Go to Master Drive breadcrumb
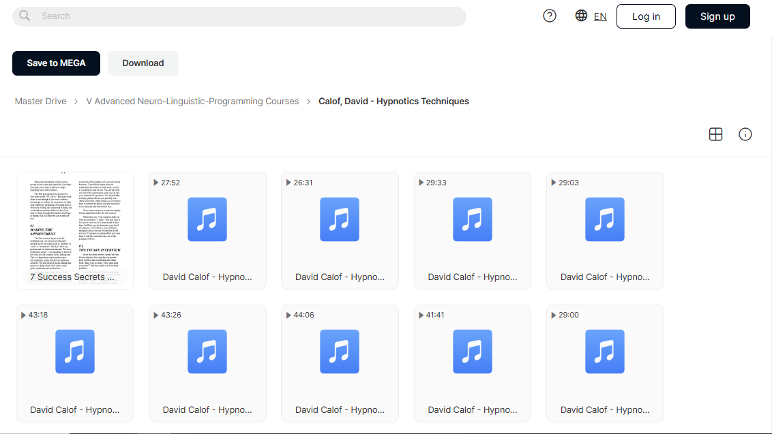 (x=40, y=102)
